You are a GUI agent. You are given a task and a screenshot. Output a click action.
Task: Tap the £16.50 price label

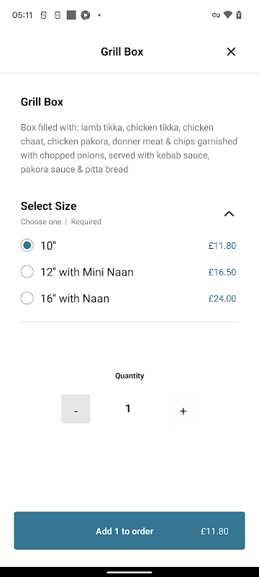tap(222, 273)
